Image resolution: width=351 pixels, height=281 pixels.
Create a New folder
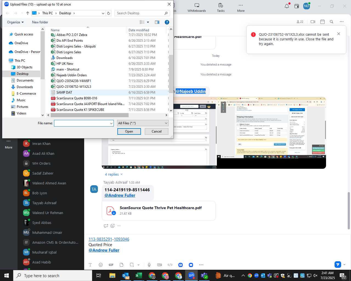click(x=40, y=22)
